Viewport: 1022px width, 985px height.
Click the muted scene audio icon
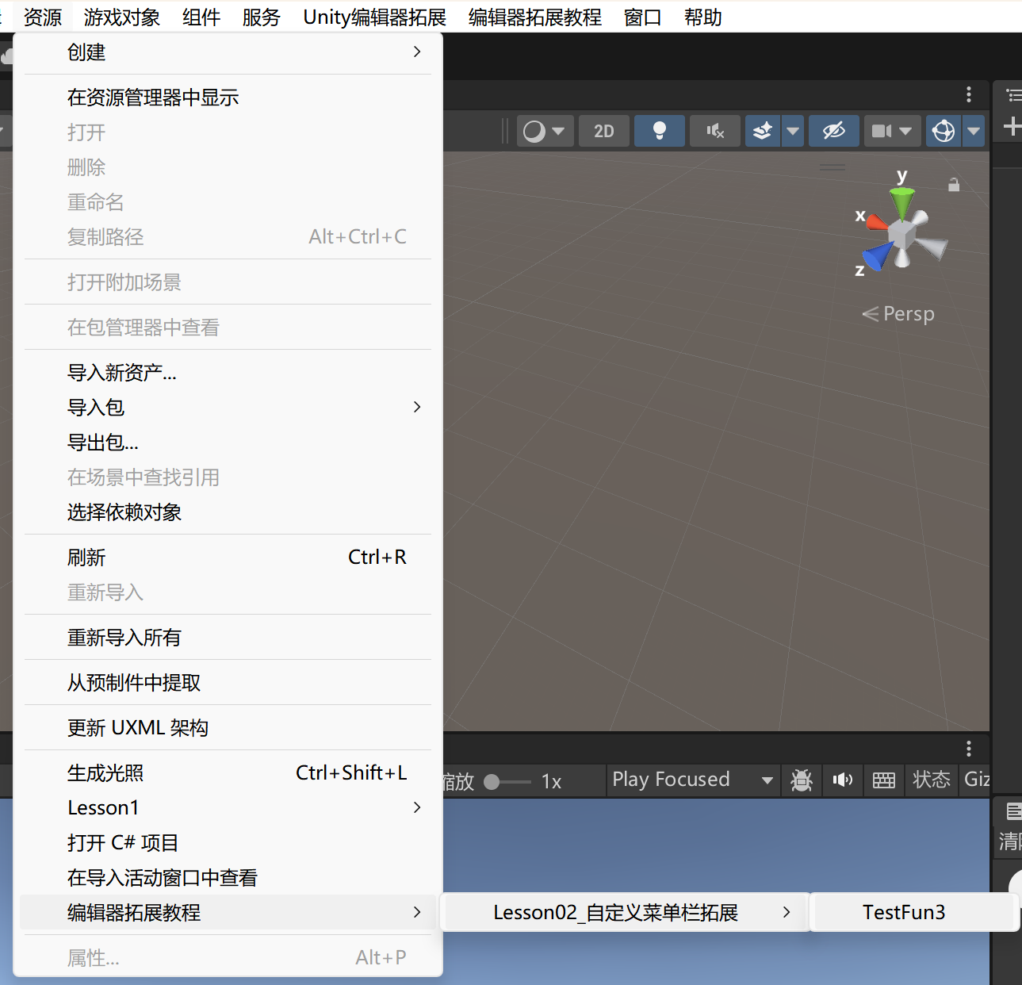pyautogui.click(x=715, y=131)
